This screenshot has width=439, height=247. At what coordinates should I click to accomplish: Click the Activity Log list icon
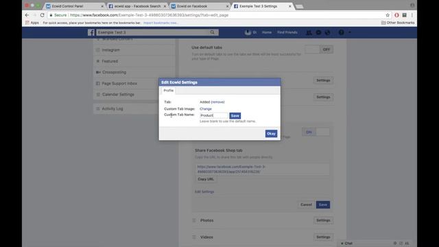click(x=98, y=108)
